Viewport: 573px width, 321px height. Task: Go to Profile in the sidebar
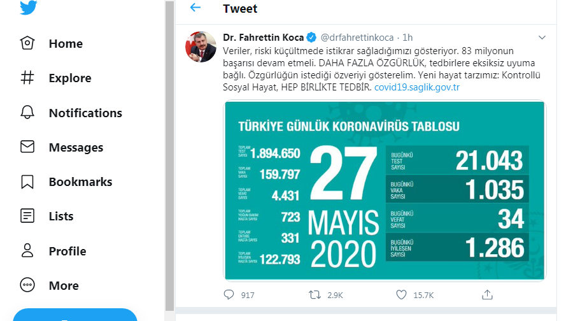(x=67, y=251)
